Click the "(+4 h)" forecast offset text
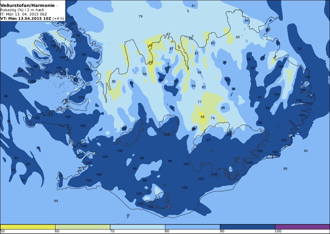330x234 pixels. click(x=58, y=18)
